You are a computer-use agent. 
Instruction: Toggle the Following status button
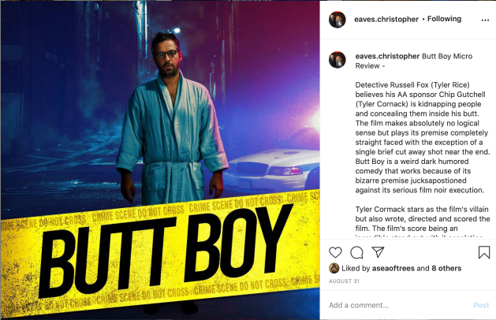[444, 19]
